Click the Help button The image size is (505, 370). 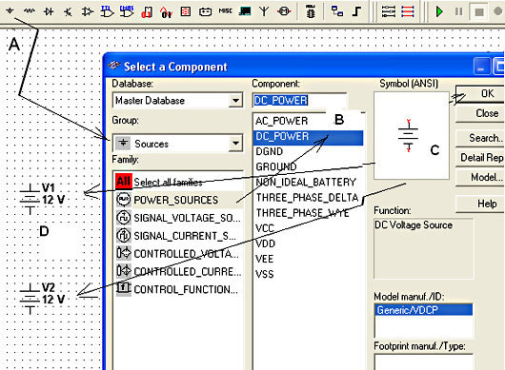pyautogui.click(x=480, y=204)
